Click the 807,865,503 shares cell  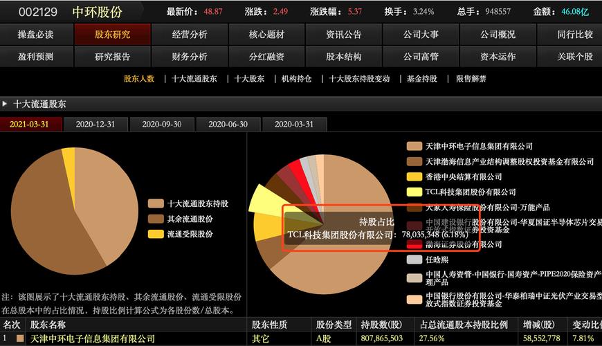(382, 338)
